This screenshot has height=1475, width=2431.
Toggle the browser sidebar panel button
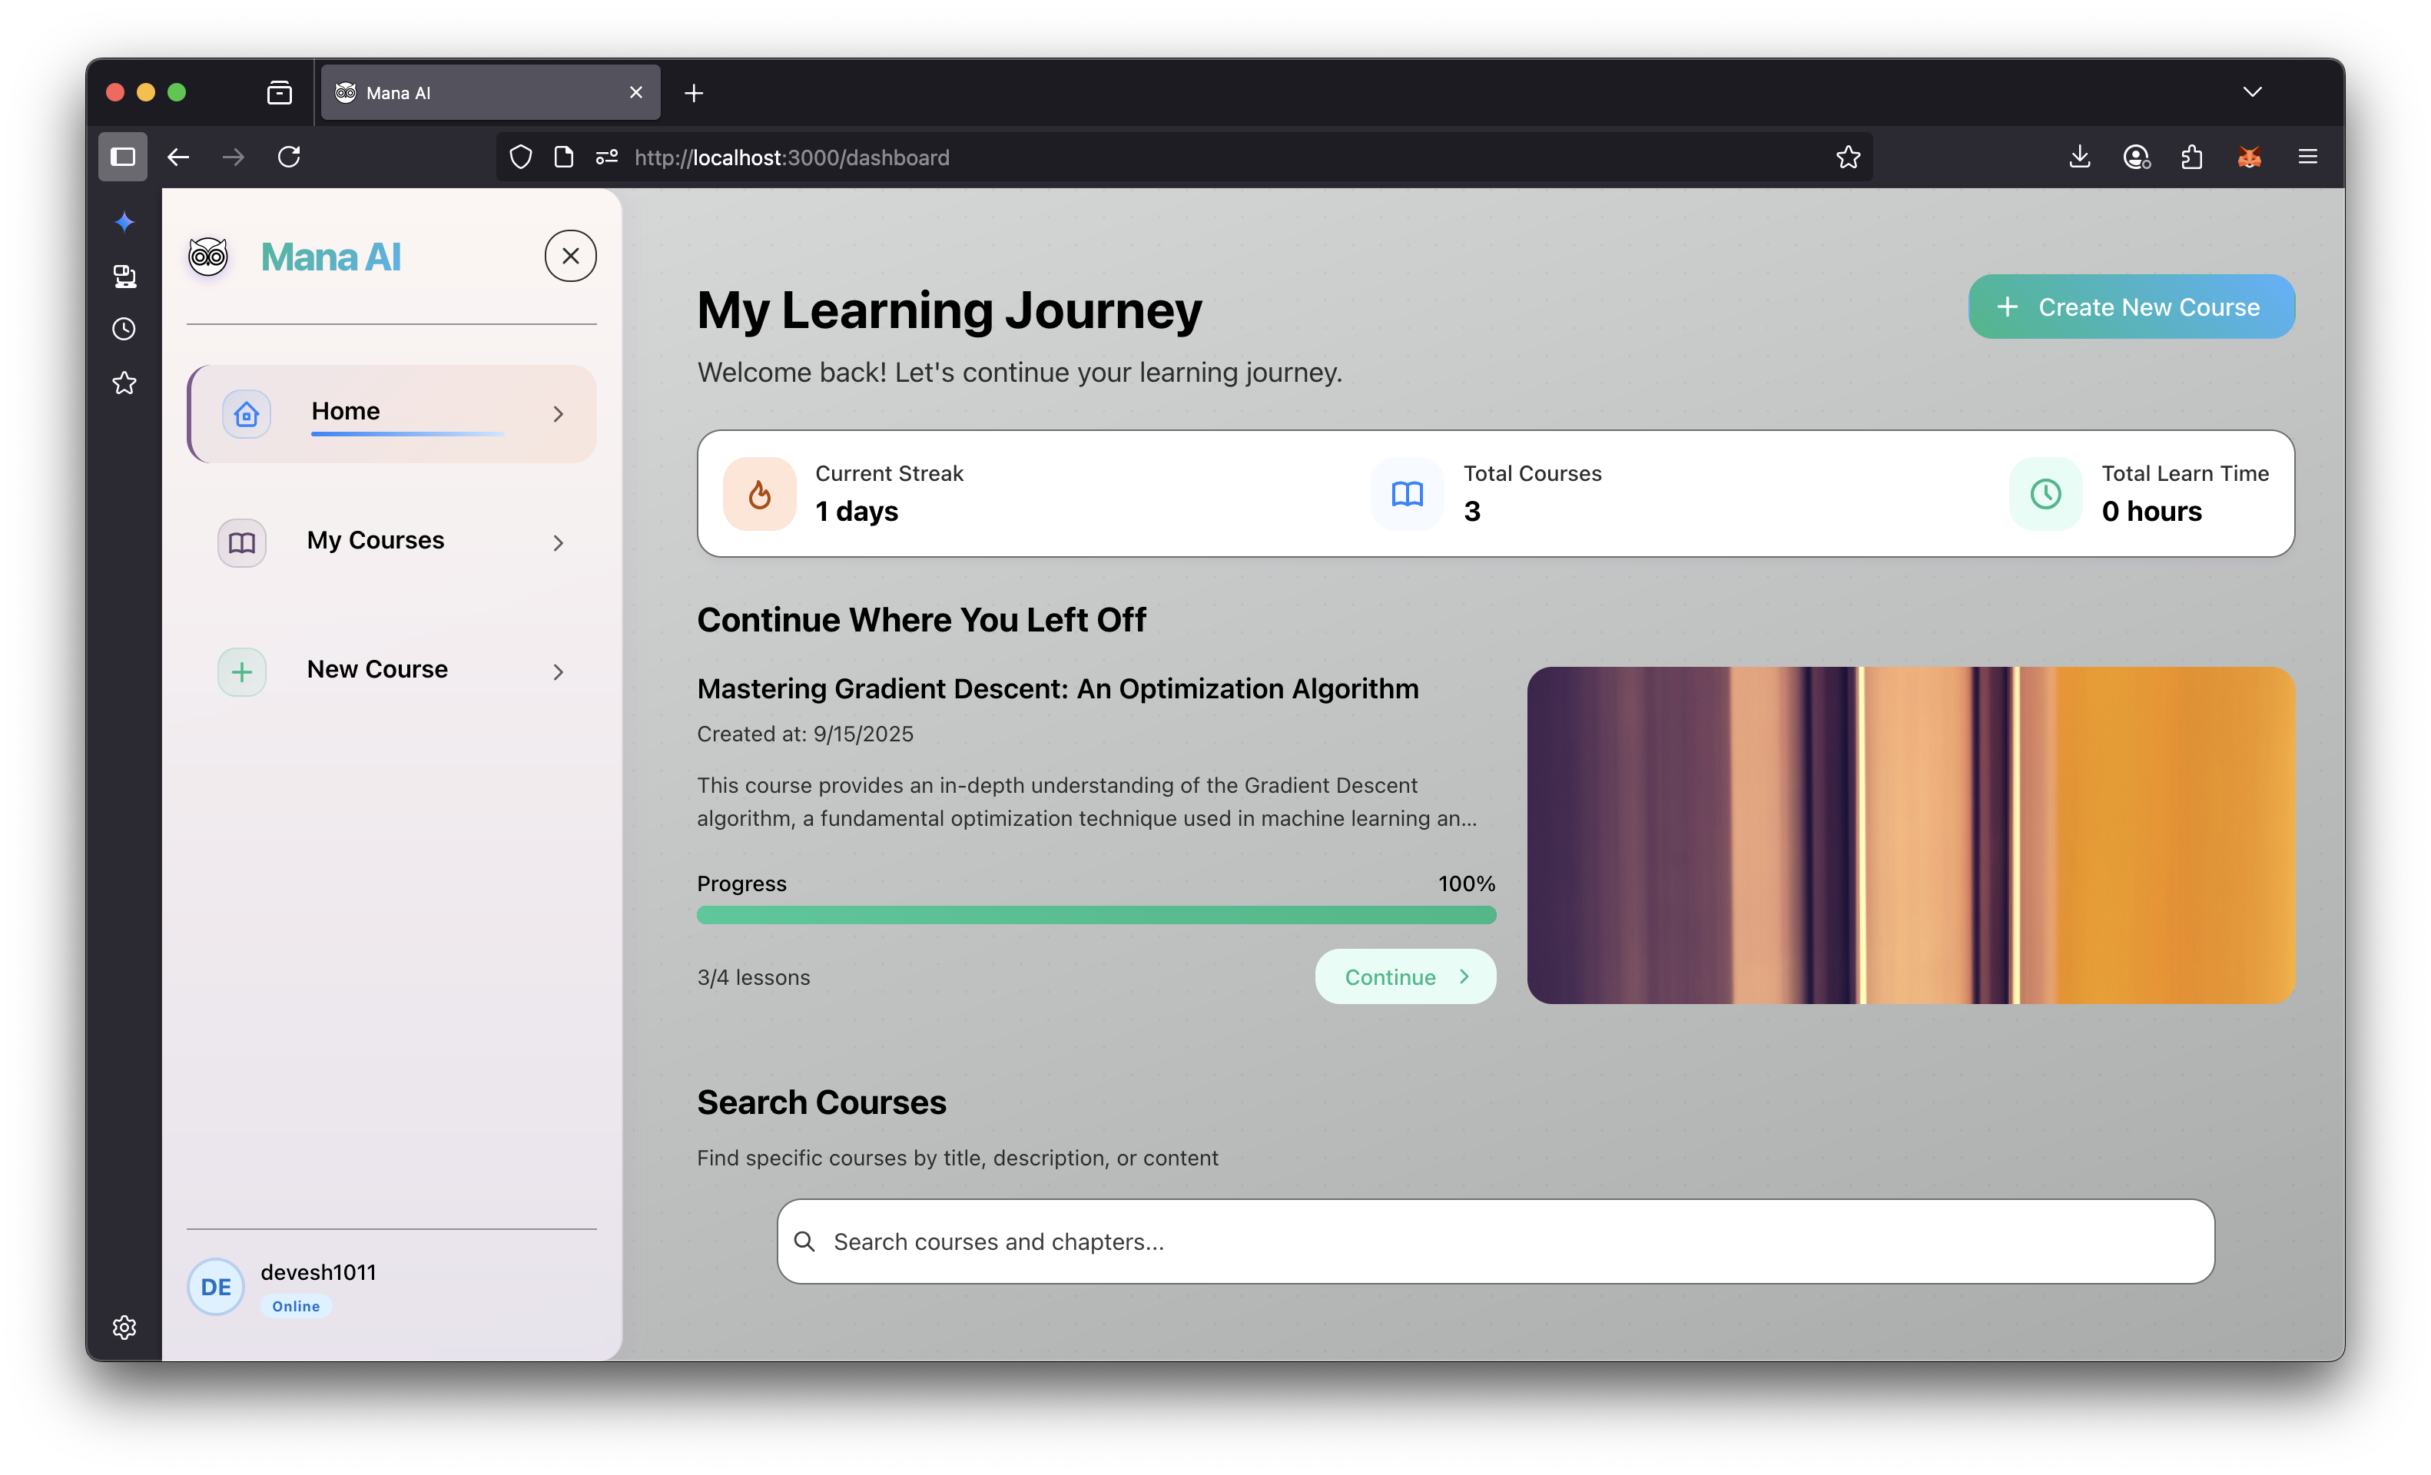124,157
